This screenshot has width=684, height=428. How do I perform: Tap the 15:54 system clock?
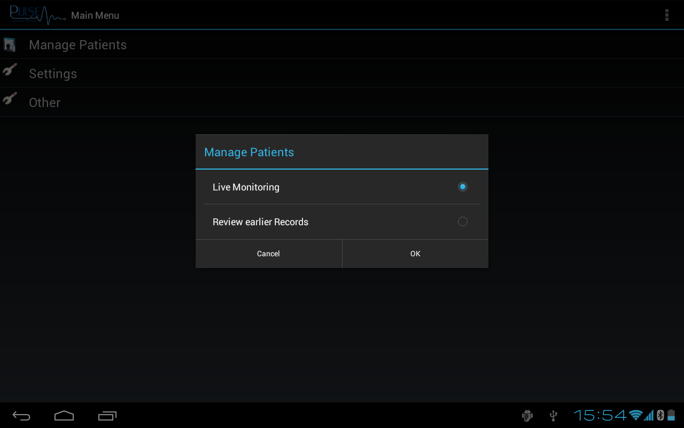tap(600, 415)
